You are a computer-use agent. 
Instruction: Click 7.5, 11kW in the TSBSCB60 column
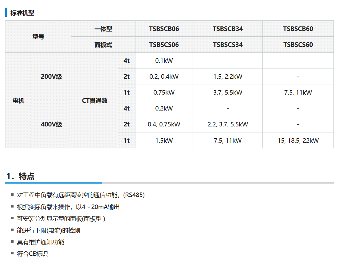[x=298, y=92]
